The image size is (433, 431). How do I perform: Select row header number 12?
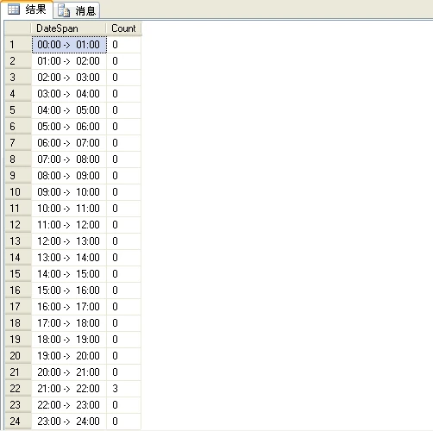click(x=18, y=225)
